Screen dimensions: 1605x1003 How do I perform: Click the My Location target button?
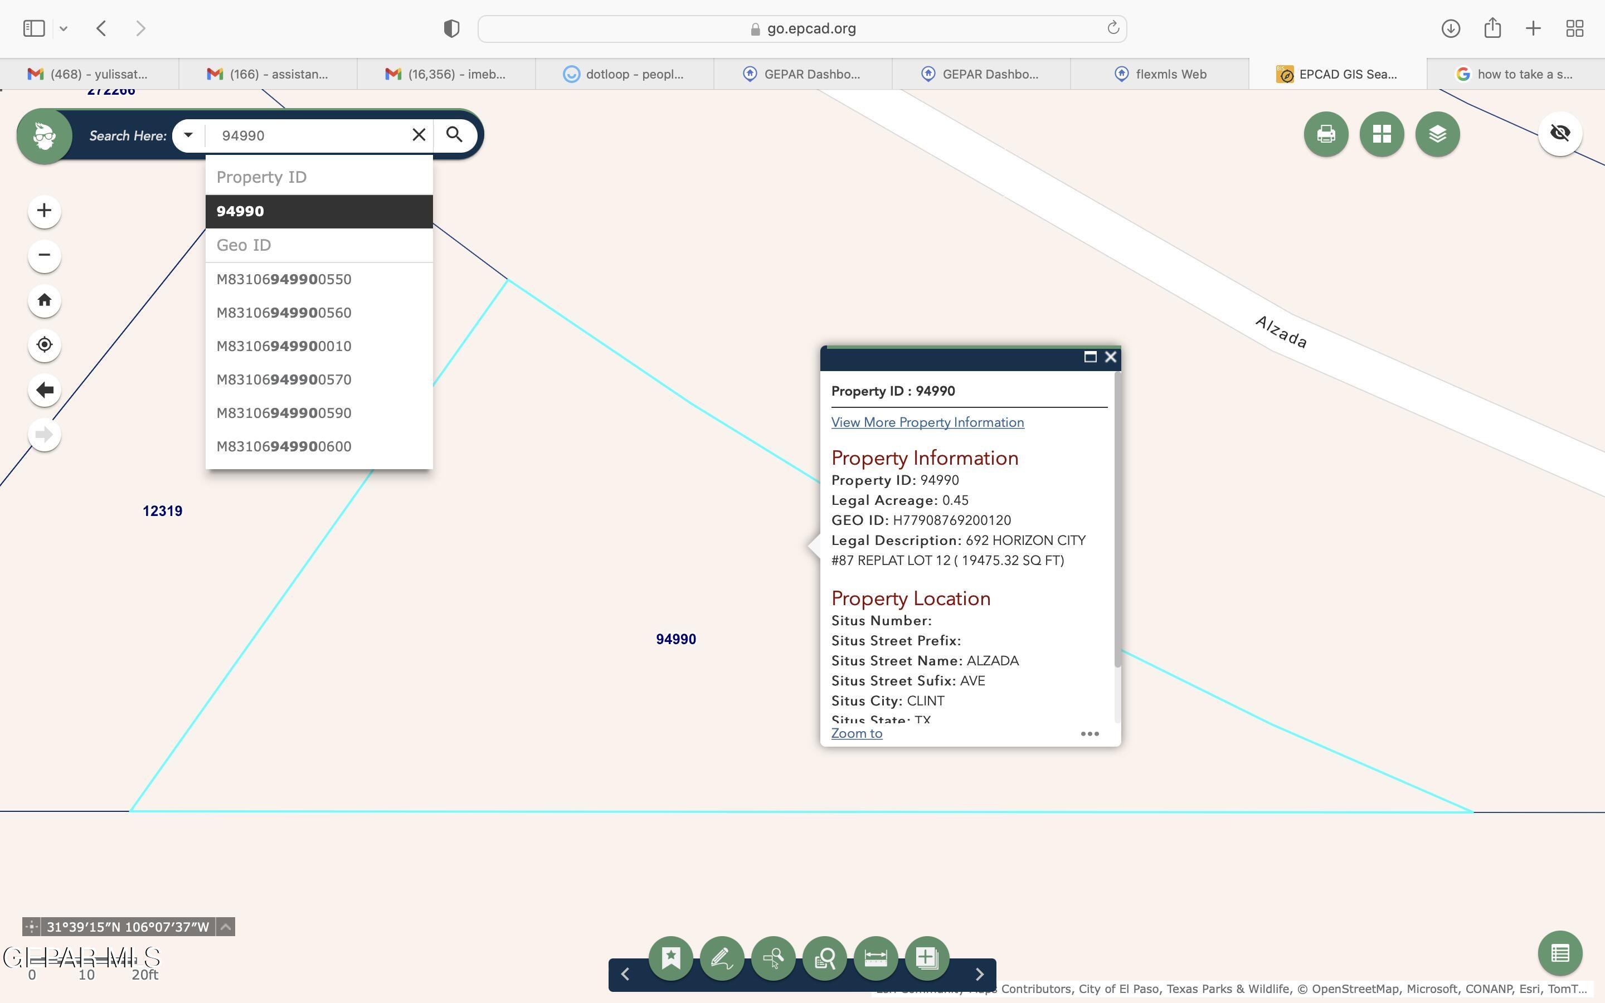click(x=45, y=345)
